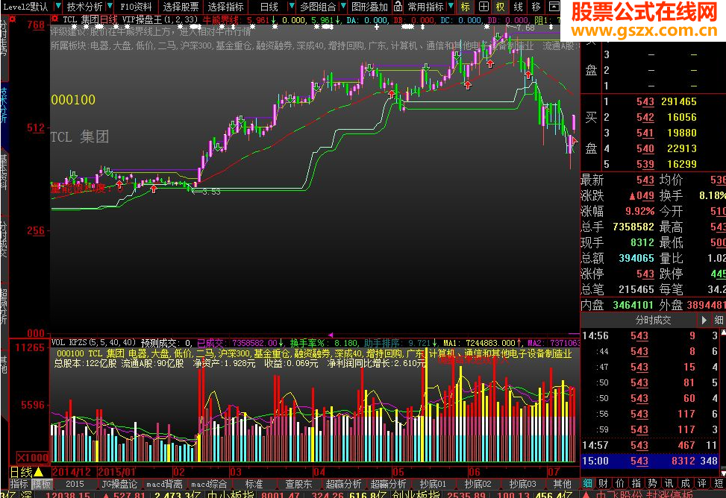This screenshot has height=498, width=726.
Task: Click bid row 5 volume 16299
Action: (681, 164)
